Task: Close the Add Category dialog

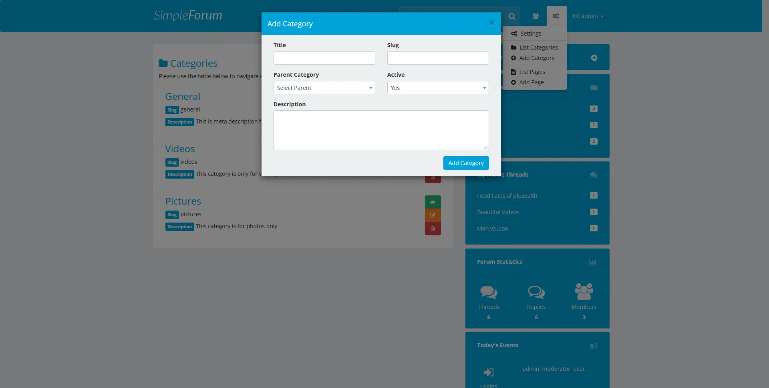Action: click(491, 23)
